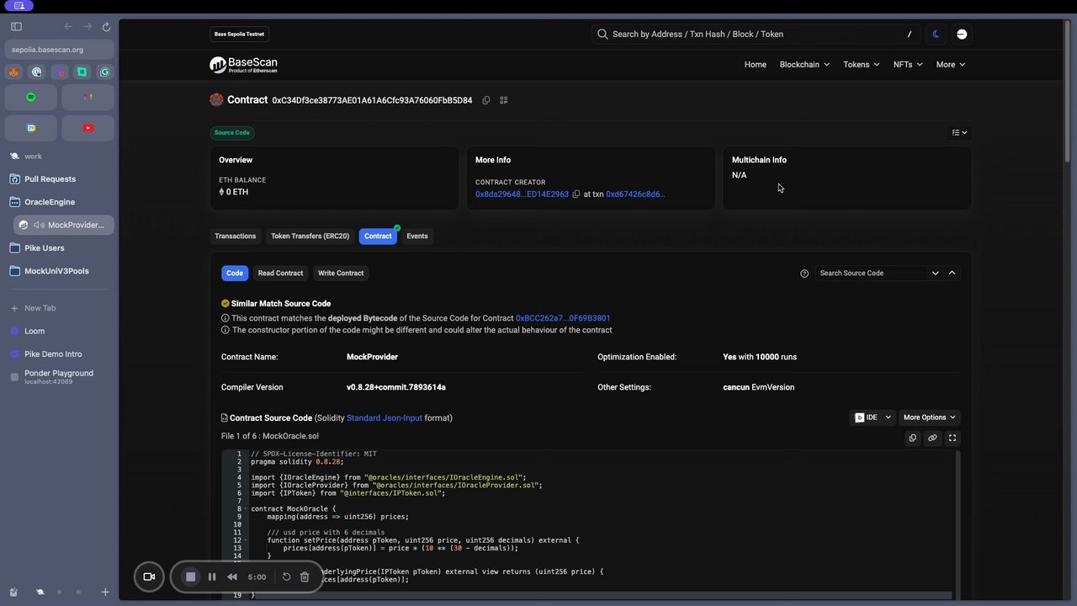This screenshot has width=1077, height=606.
Task: Open matched contract 0xBCC262a7 link
Action: (x=563, y=318)
